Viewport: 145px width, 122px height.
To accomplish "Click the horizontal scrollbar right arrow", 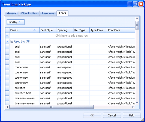I will [x=133, y=107].
